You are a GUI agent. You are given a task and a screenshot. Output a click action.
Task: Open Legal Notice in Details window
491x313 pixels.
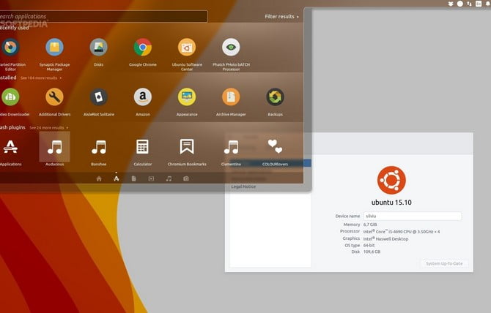(x=243, y=186)
